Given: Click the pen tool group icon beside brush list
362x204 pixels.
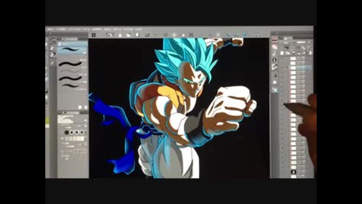Looking at the screenshot, I should point(53,48).
